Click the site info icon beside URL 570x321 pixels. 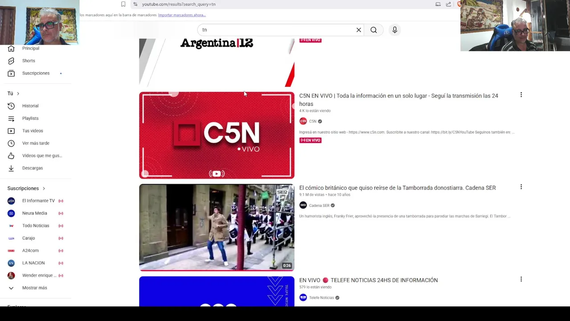(135, 4)
